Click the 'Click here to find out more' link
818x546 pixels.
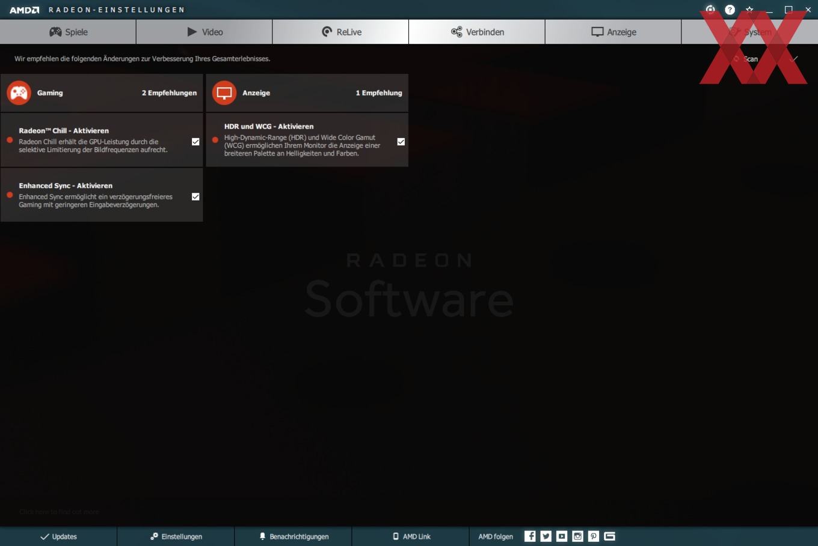59,512
